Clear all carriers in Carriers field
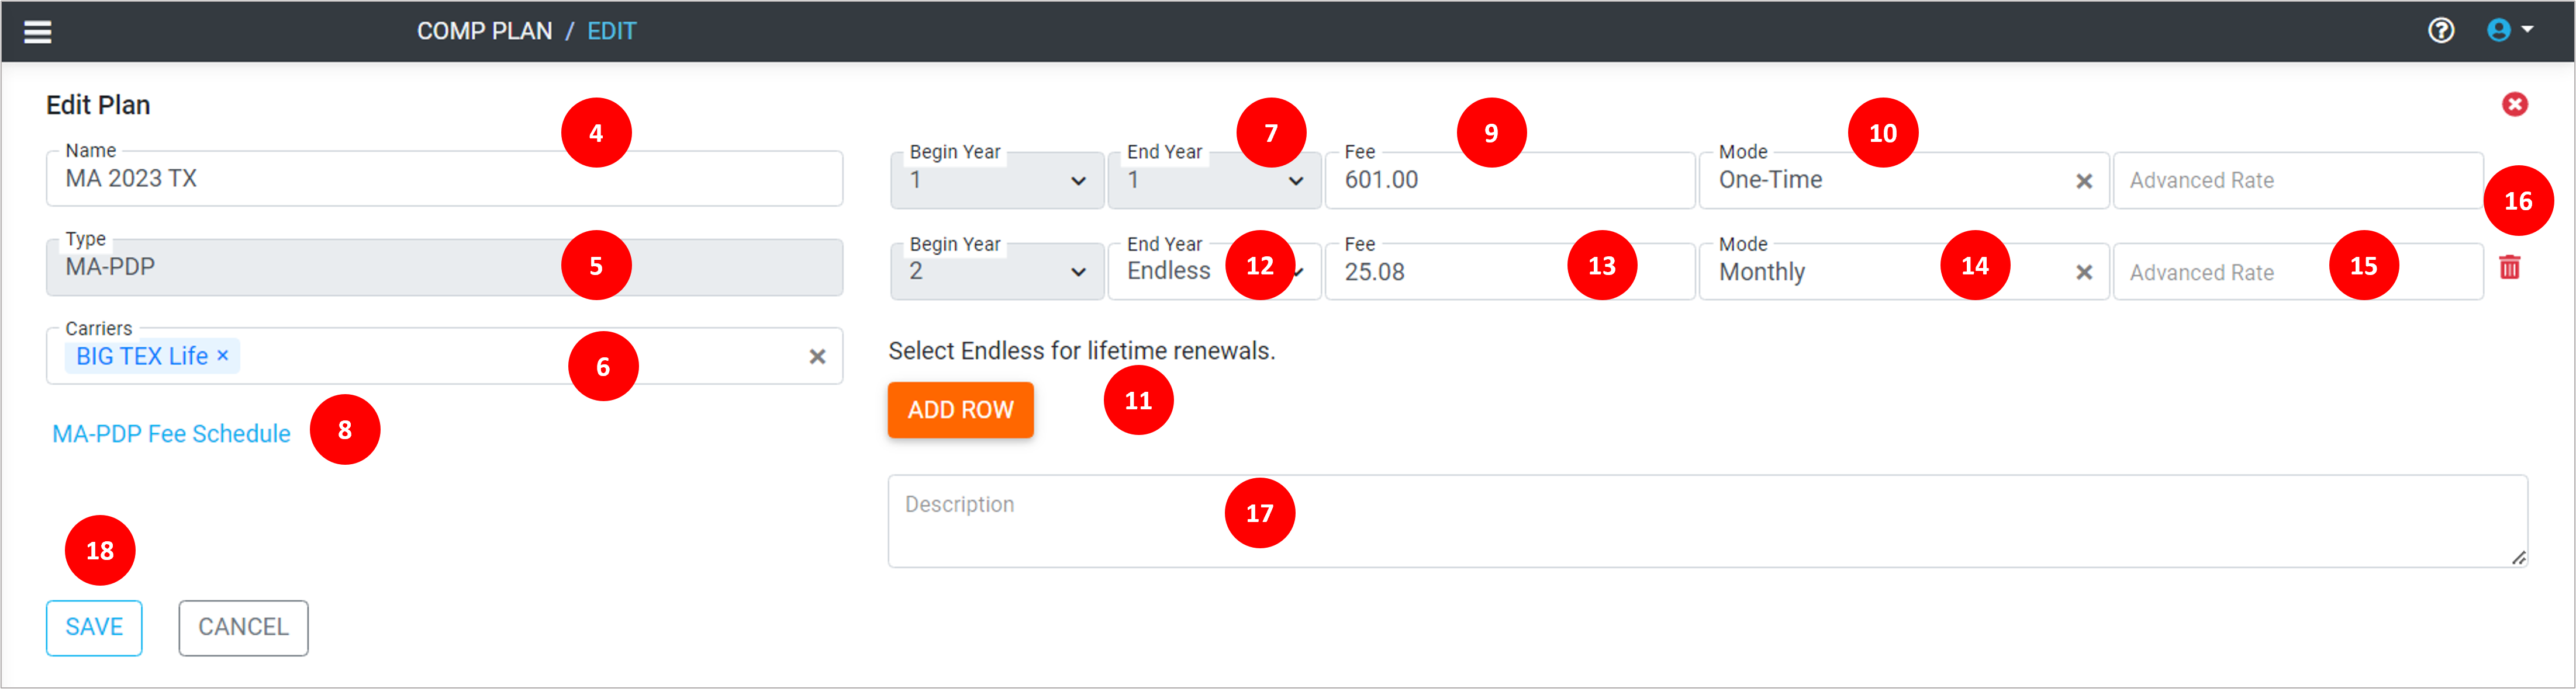2576x689 pixels. tap(817, 357)
